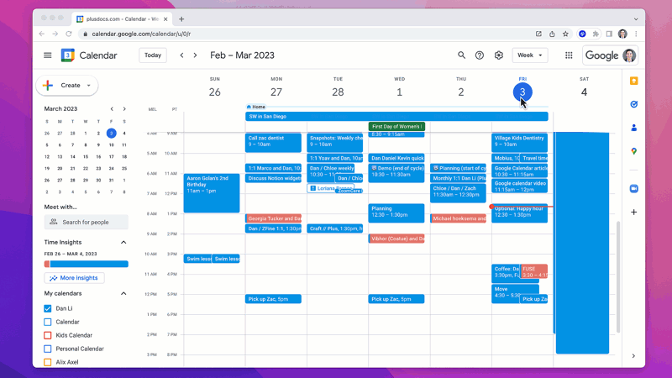Open Aaron Golan's 2nd Birthday event
The width and height of the screenshot is (672, 378).
(x=212, y=193)
